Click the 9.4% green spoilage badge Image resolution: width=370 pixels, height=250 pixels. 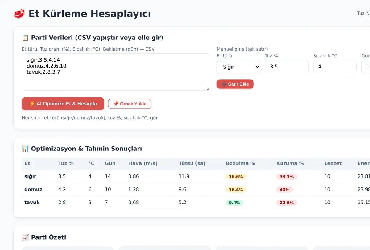coord(234,203)
